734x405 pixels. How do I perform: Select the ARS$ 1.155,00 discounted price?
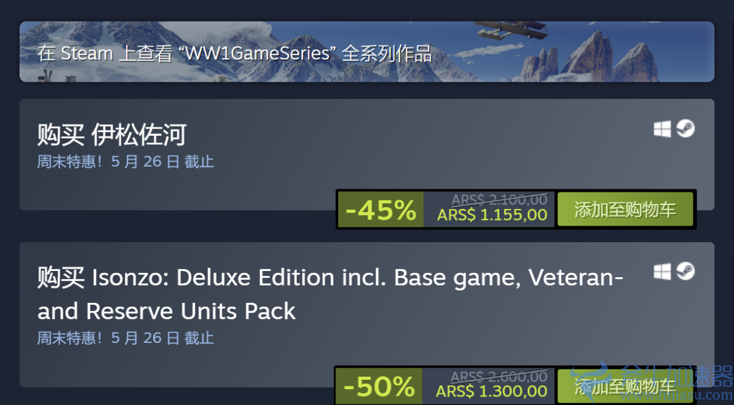click(492, 215)
